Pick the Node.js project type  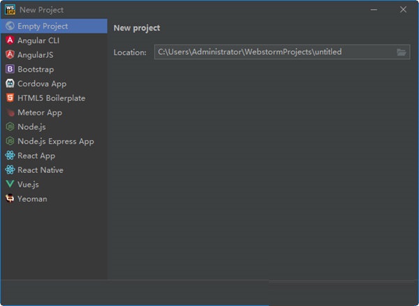[54, 127]
